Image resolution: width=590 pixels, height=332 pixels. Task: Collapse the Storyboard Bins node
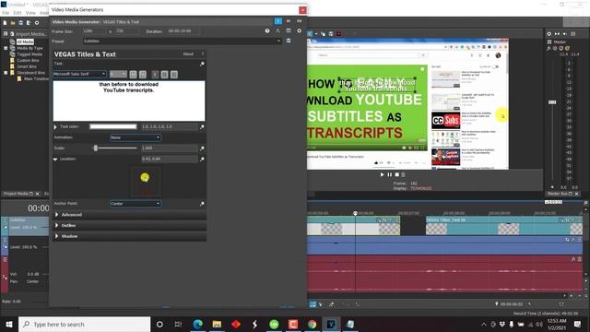6,72
